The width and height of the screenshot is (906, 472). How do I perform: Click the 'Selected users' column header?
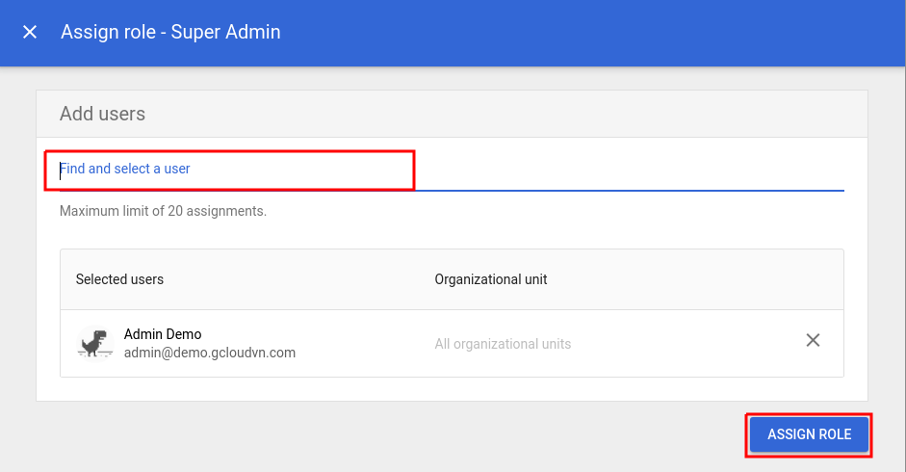119,279
